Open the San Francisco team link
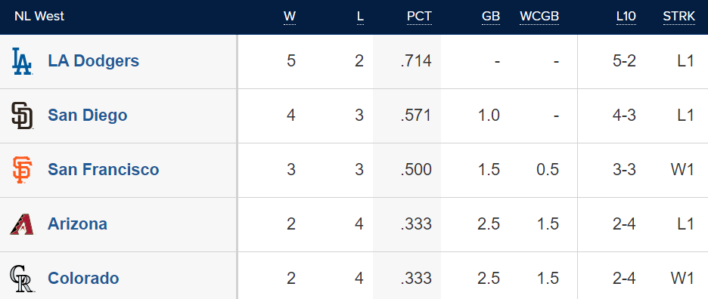 104,170
